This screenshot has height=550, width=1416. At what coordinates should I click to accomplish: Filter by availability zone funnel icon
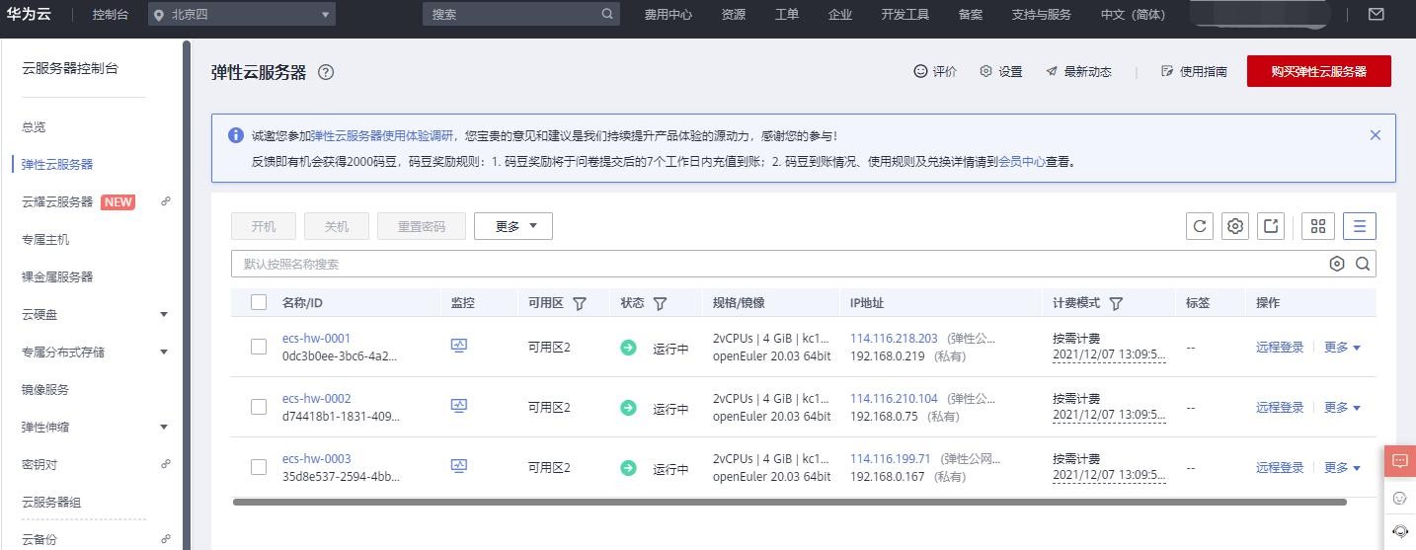580,303
